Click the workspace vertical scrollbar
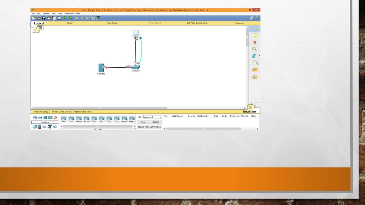 [247, 37]
